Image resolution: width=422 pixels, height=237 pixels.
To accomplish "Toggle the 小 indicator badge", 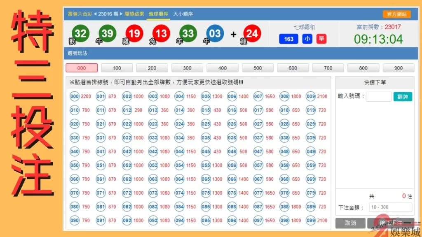I will pos(307,39).
